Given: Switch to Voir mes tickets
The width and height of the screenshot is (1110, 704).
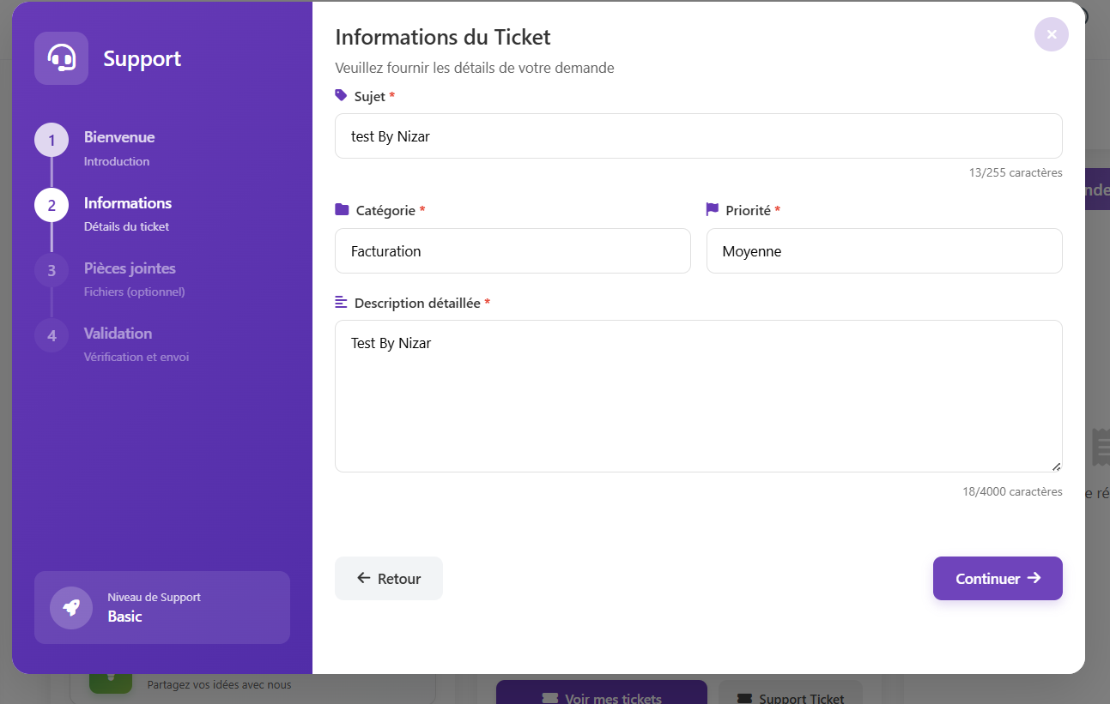Looking at the screenshot, I should click(601, 696).
